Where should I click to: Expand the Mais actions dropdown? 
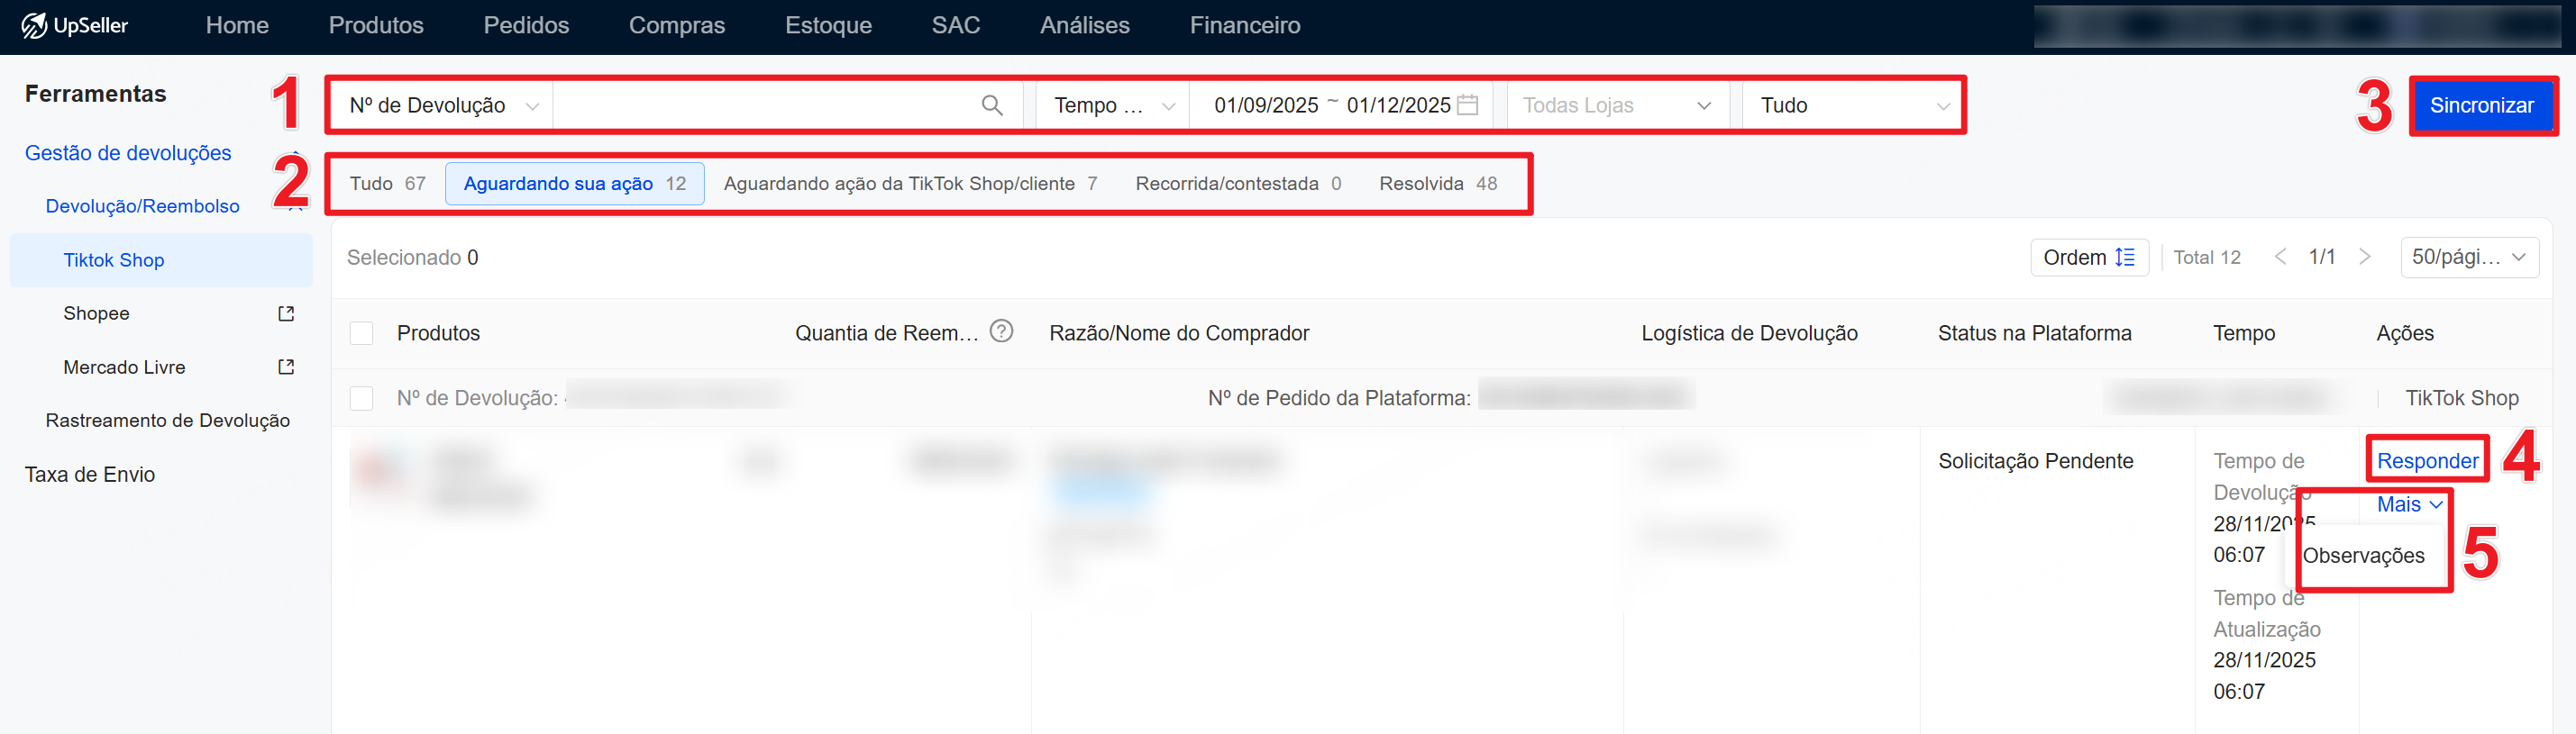[x=2409, y=504]
